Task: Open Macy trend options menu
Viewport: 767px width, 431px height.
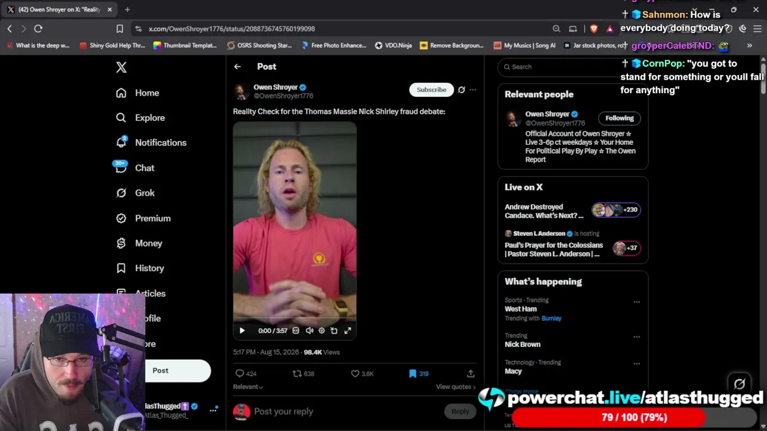Action: [636, 364]
